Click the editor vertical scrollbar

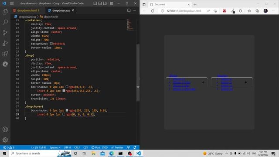[x=138, y=73]
